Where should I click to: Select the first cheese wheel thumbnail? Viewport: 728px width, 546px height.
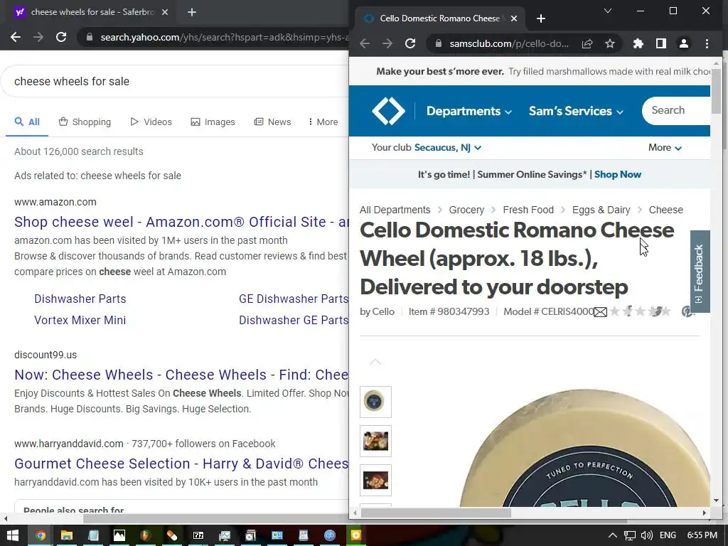pos(375,402)
